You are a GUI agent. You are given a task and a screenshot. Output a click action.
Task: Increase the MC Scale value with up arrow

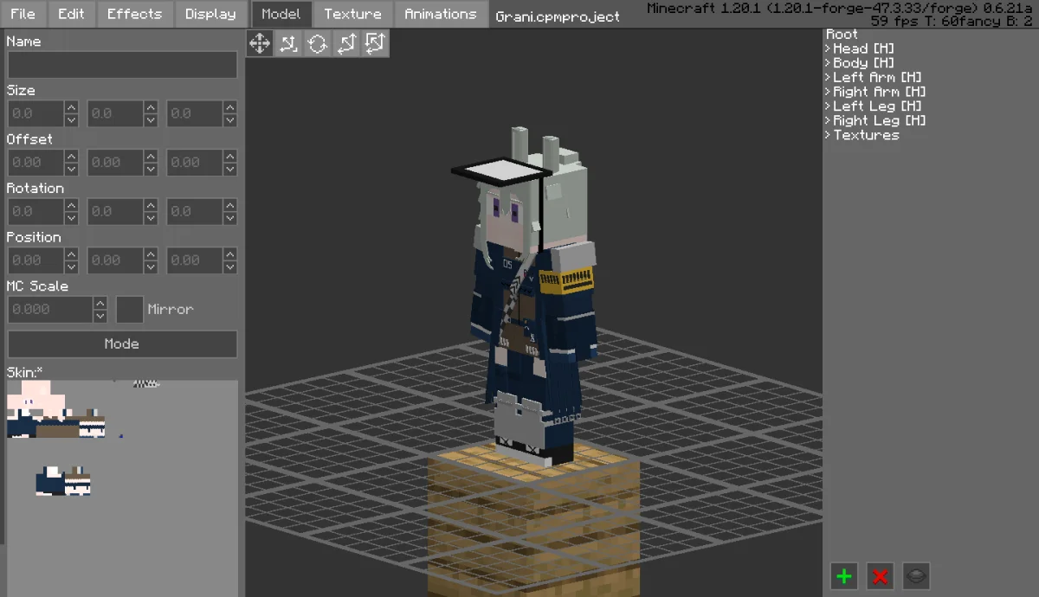[100, 303]
